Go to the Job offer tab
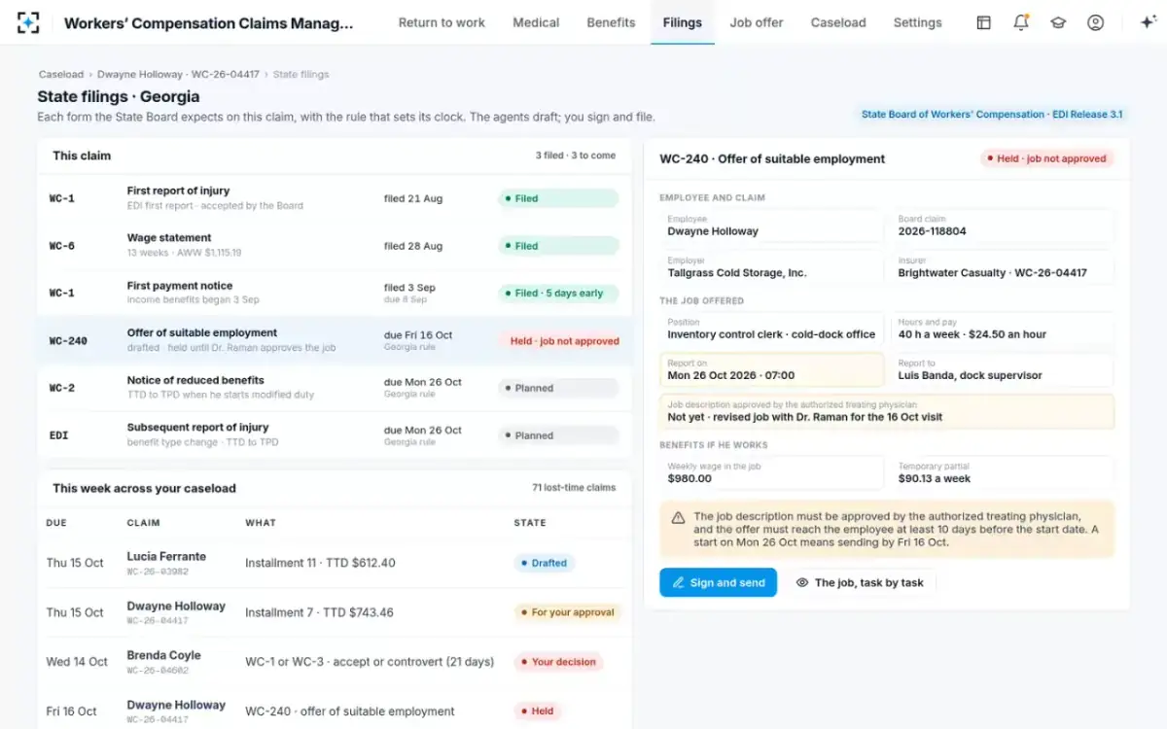The height and width of the screenshot is (729, 1167). [757, 22]
